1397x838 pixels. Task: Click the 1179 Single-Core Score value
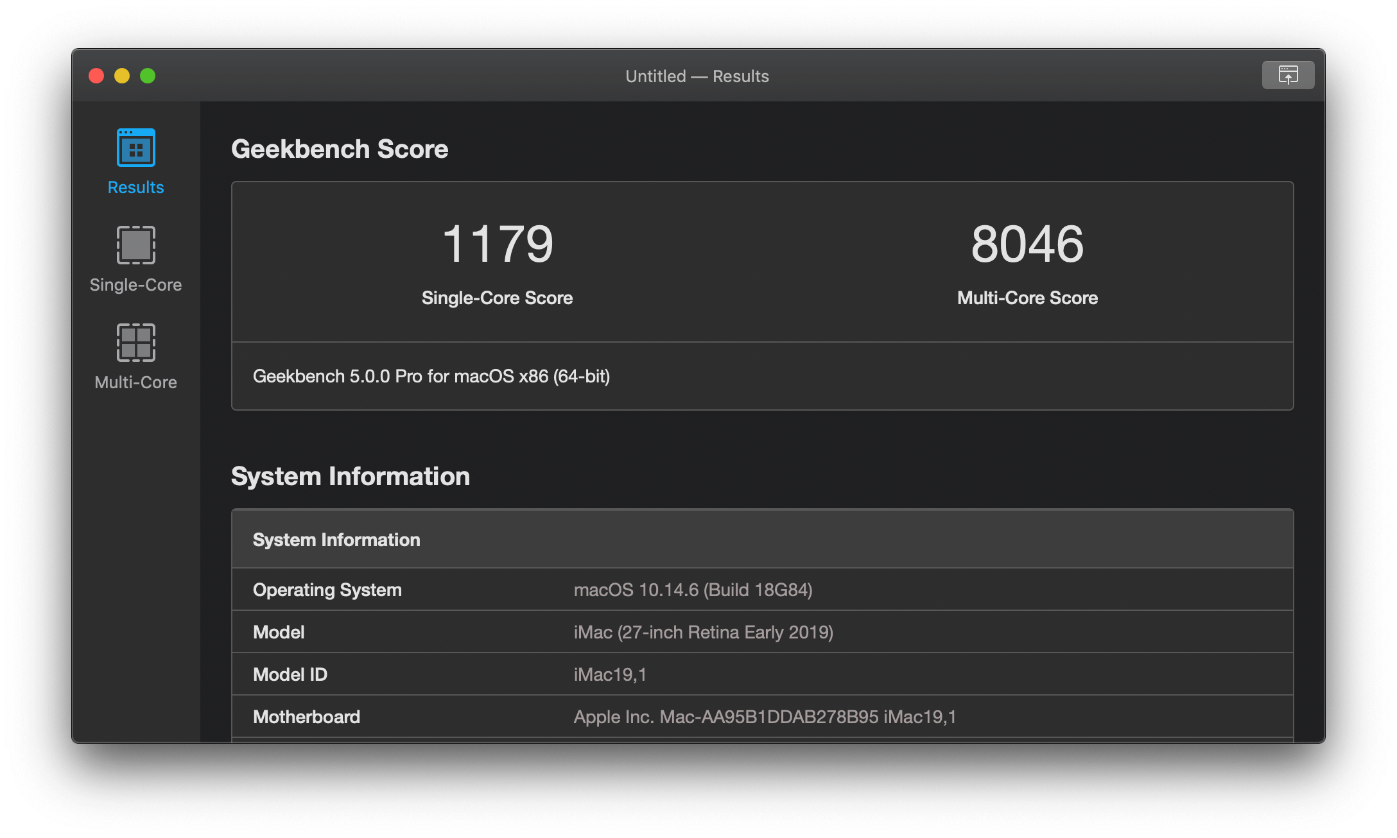pos(498,243)
